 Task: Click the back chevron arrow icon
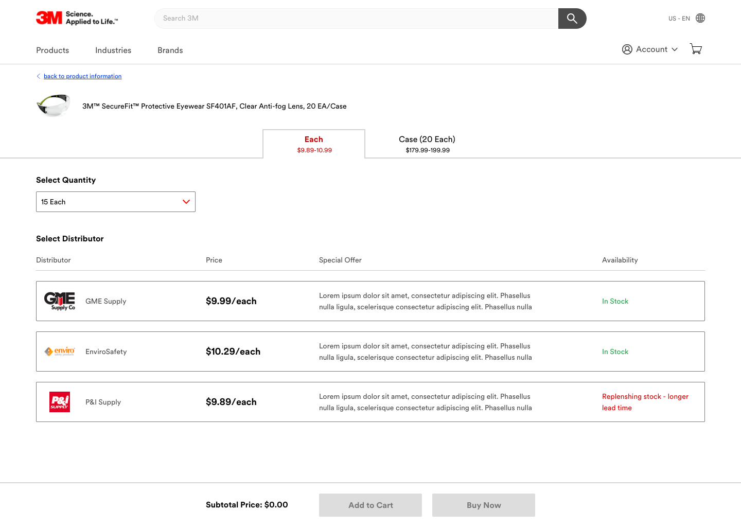[39, 76]
